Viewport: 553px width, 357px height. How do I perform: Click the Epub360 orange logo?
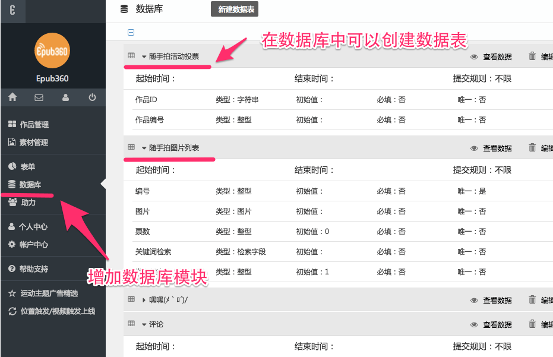[52, 50]
